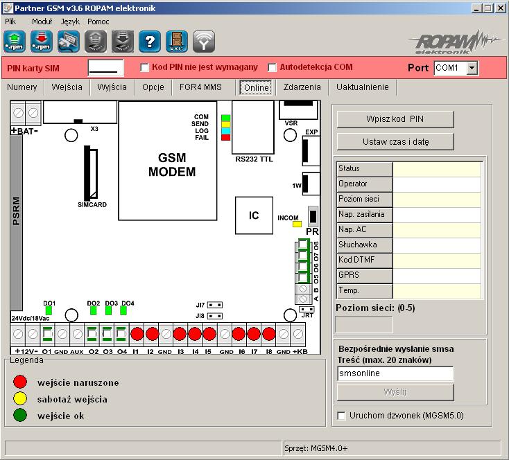Open the Moduł menu

pos(42,21)
